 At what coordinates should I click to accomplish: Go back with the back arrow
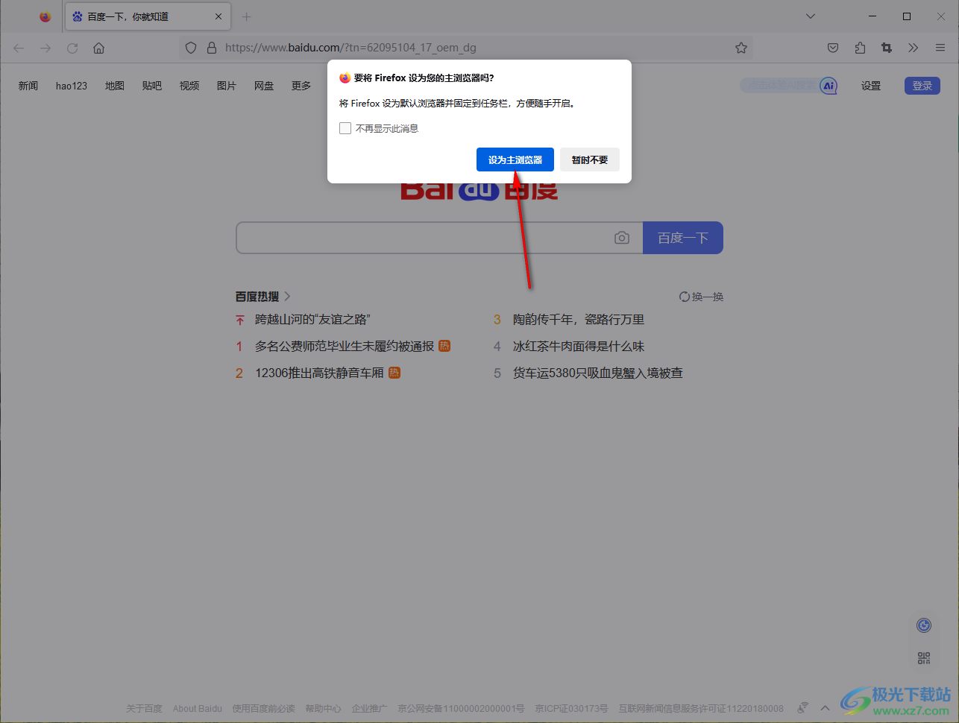click(19, 48)
